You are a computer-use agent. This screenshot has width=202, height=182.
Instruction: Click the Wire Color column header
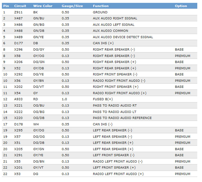[x=43, y=6]
